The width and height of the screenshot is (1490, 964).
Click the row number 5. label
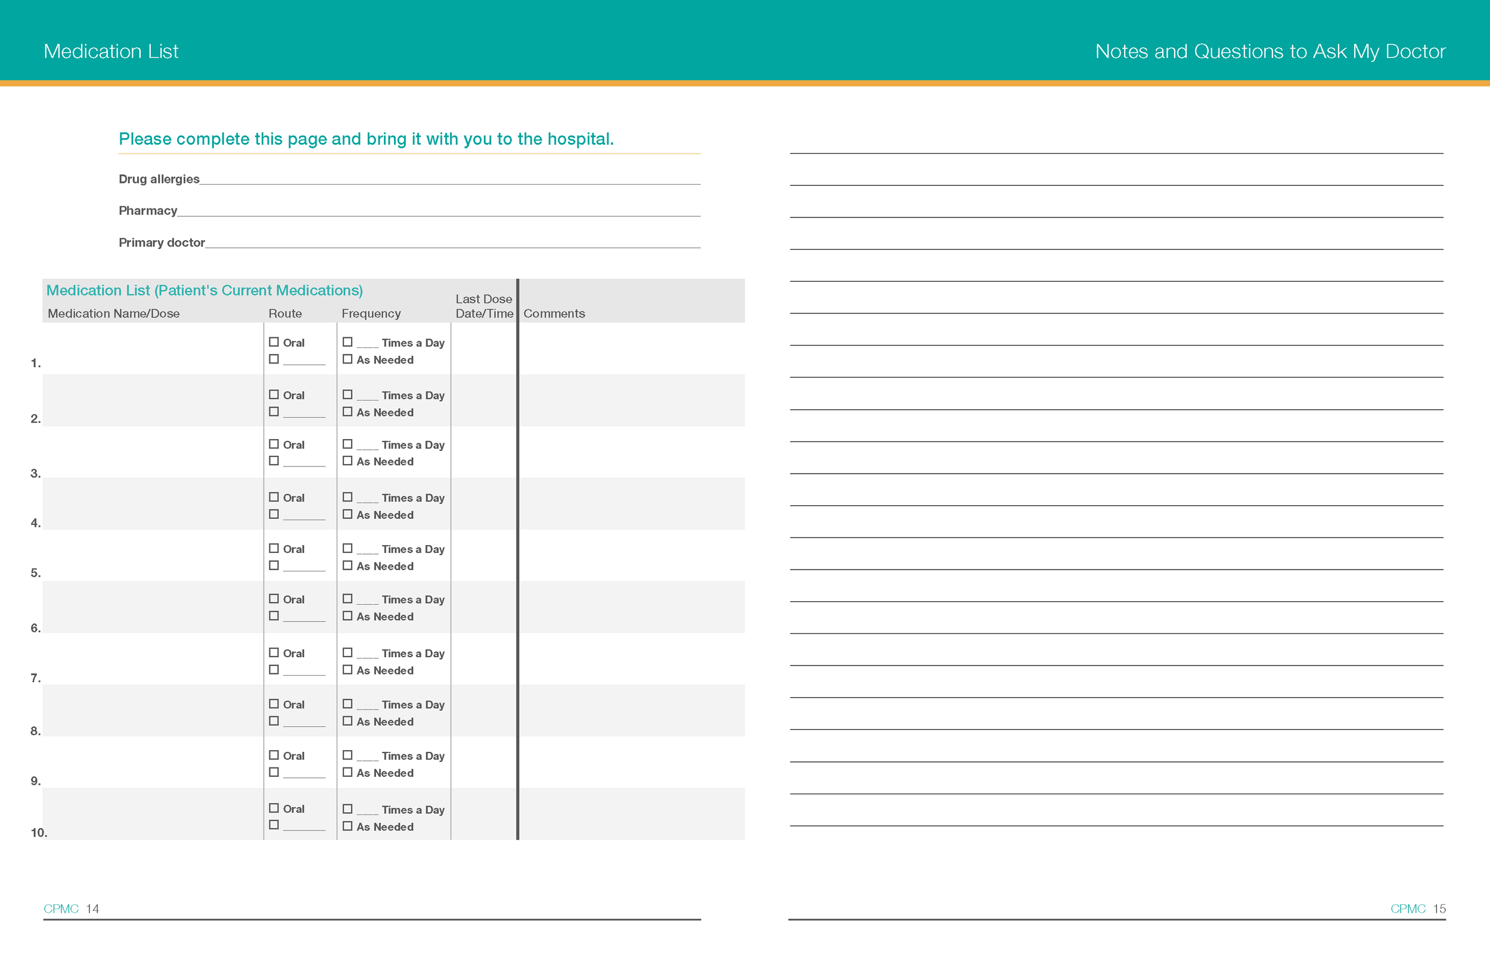[x=36, y=573]
